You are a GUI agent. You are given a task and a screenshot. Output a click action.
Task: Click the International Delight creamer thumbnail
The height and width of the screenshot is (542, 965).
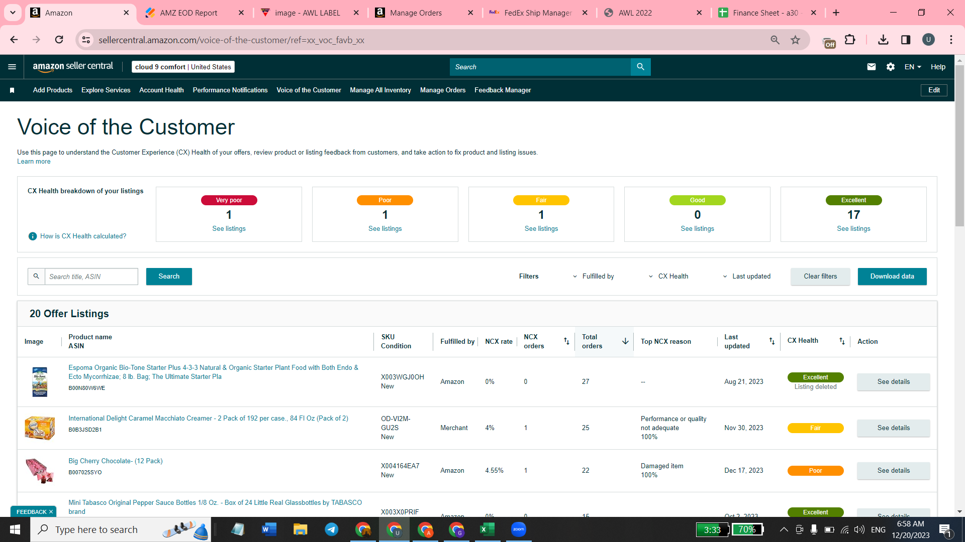[40, 428]
